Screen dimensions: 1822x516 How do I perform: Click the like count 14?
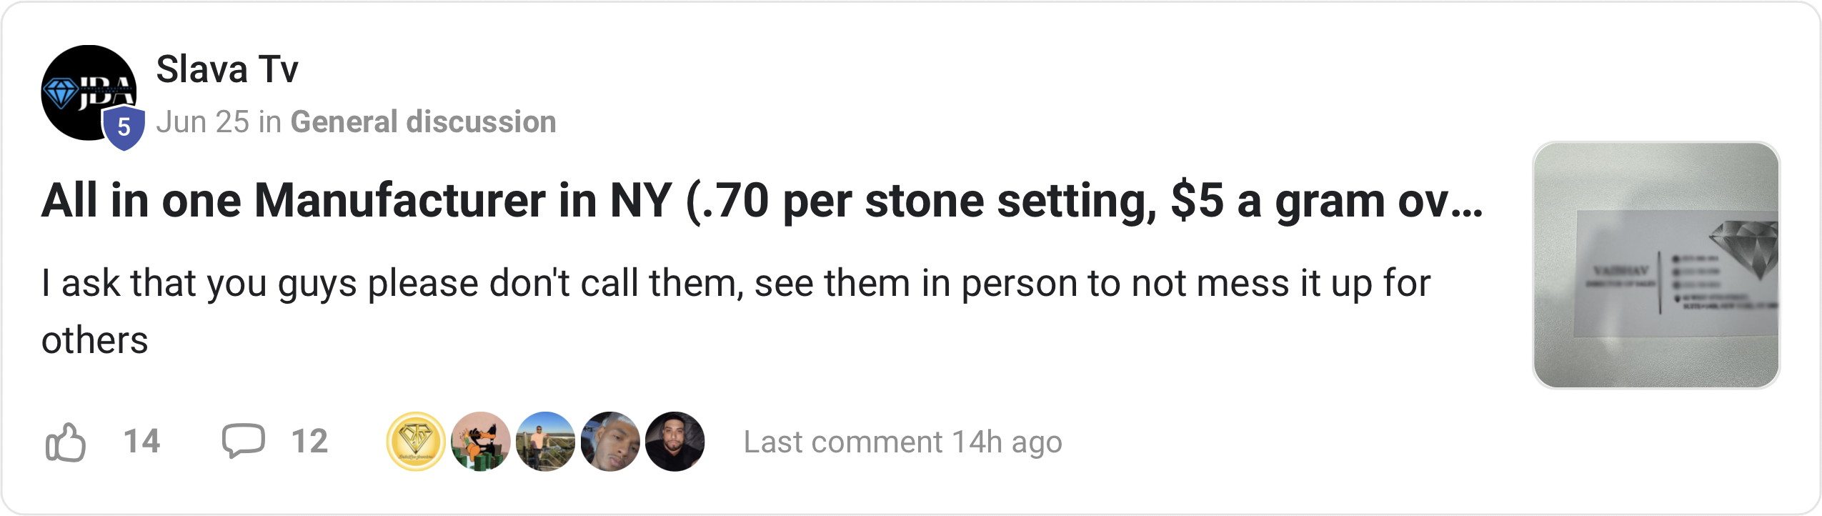(141, 441)
